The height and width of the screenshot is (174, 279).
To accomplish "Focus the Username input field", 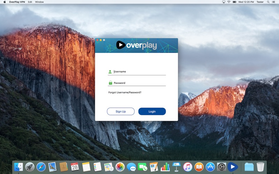I will point(139,72).
